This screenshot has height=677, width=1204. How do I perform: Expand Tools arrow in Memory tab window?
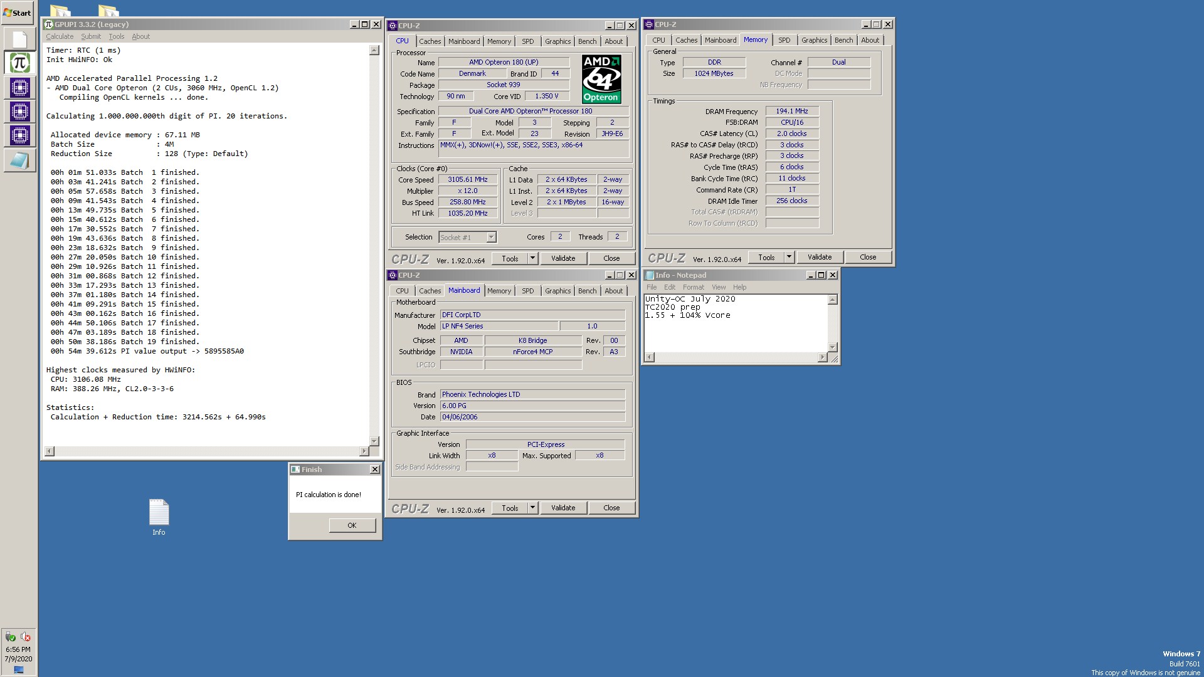pos(789,257)
